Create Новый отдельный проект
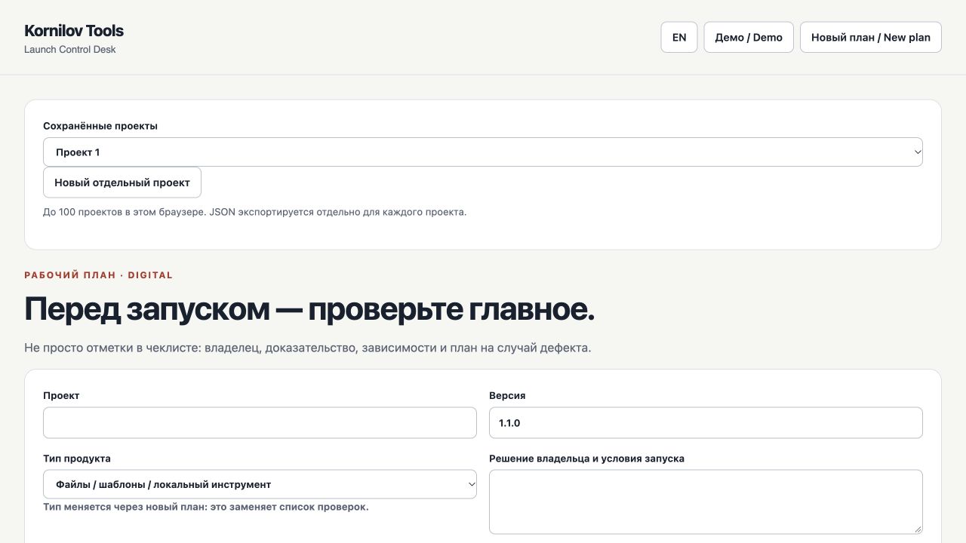The image size is (966, 543). pyautogui.click(x=122, y=183)
